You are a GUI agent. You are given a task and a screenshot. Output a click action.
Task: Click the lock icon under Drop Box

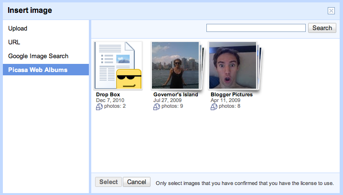click(x=99, y=107)
